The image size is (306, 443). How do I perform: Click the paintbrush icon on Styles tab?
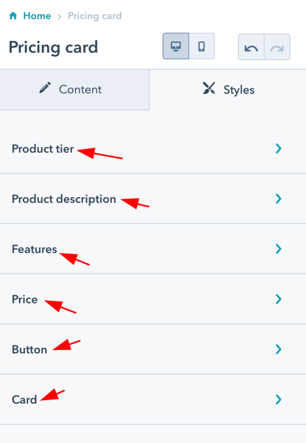pos(209,88)
